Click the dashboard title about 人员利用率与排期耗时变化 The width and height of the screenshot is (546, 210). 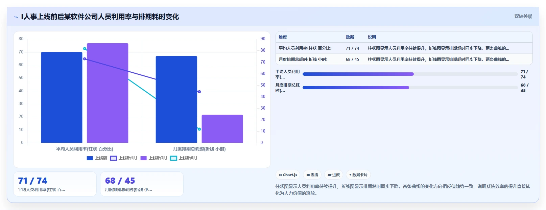click(x=100, y=17)
